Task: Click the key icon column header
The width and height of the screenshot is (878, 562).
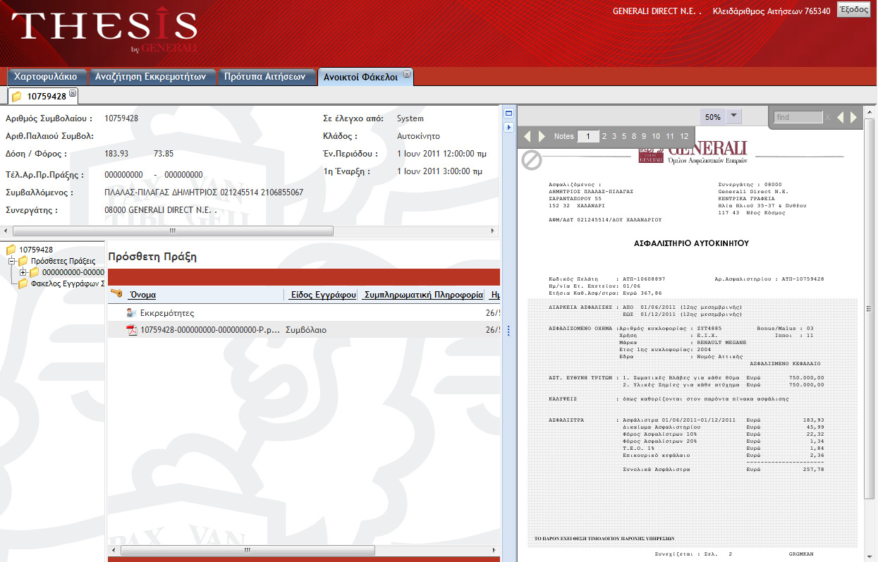Action: click(116, 293)
